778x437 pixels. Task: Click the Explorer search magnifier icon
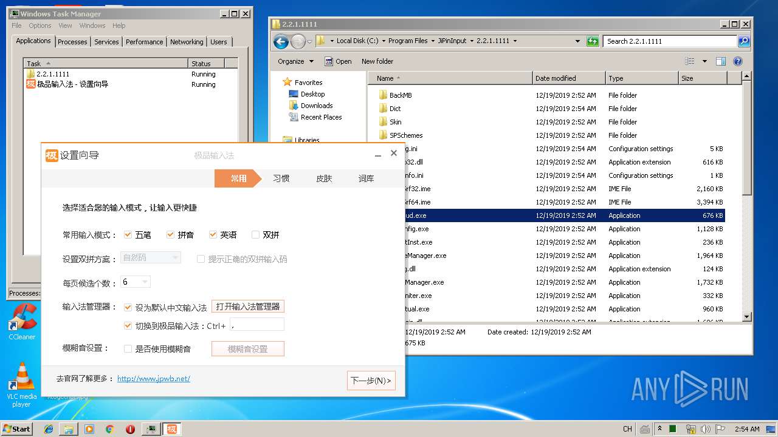coord(743,41)
